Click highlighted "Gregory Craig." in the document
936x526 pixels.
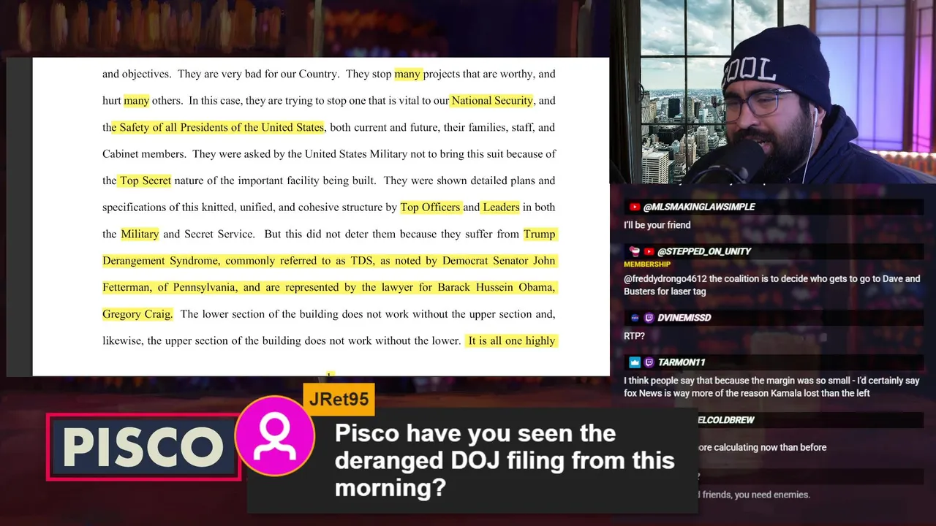click(x=137, y=314)
